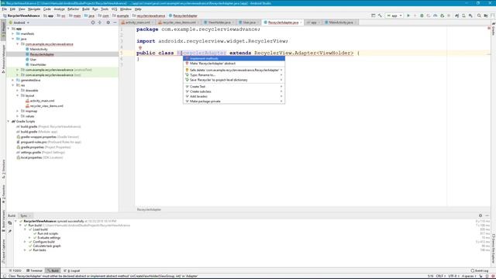Click the Stop square toolbar icon
The image size is (496, 279).
[x=449, y=15]
